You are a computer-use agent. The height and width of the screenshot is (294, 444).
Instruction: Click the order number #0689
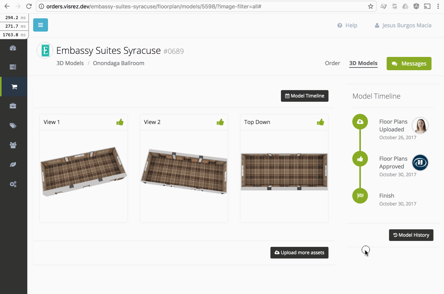point(174,51)
